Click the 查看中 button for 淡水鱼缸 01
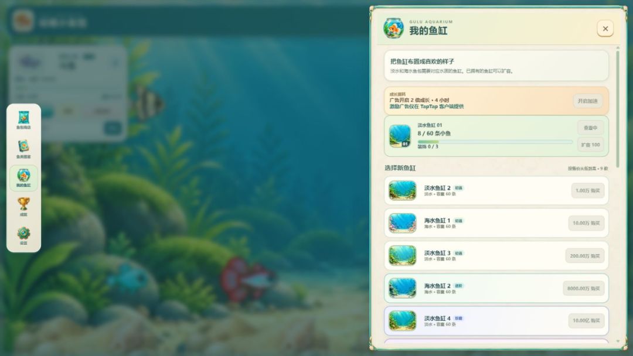 coord(590,128)
